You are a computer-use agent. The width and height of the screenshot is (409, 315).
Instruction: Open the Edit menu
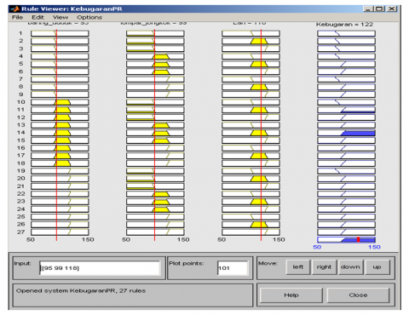[37, 17]
